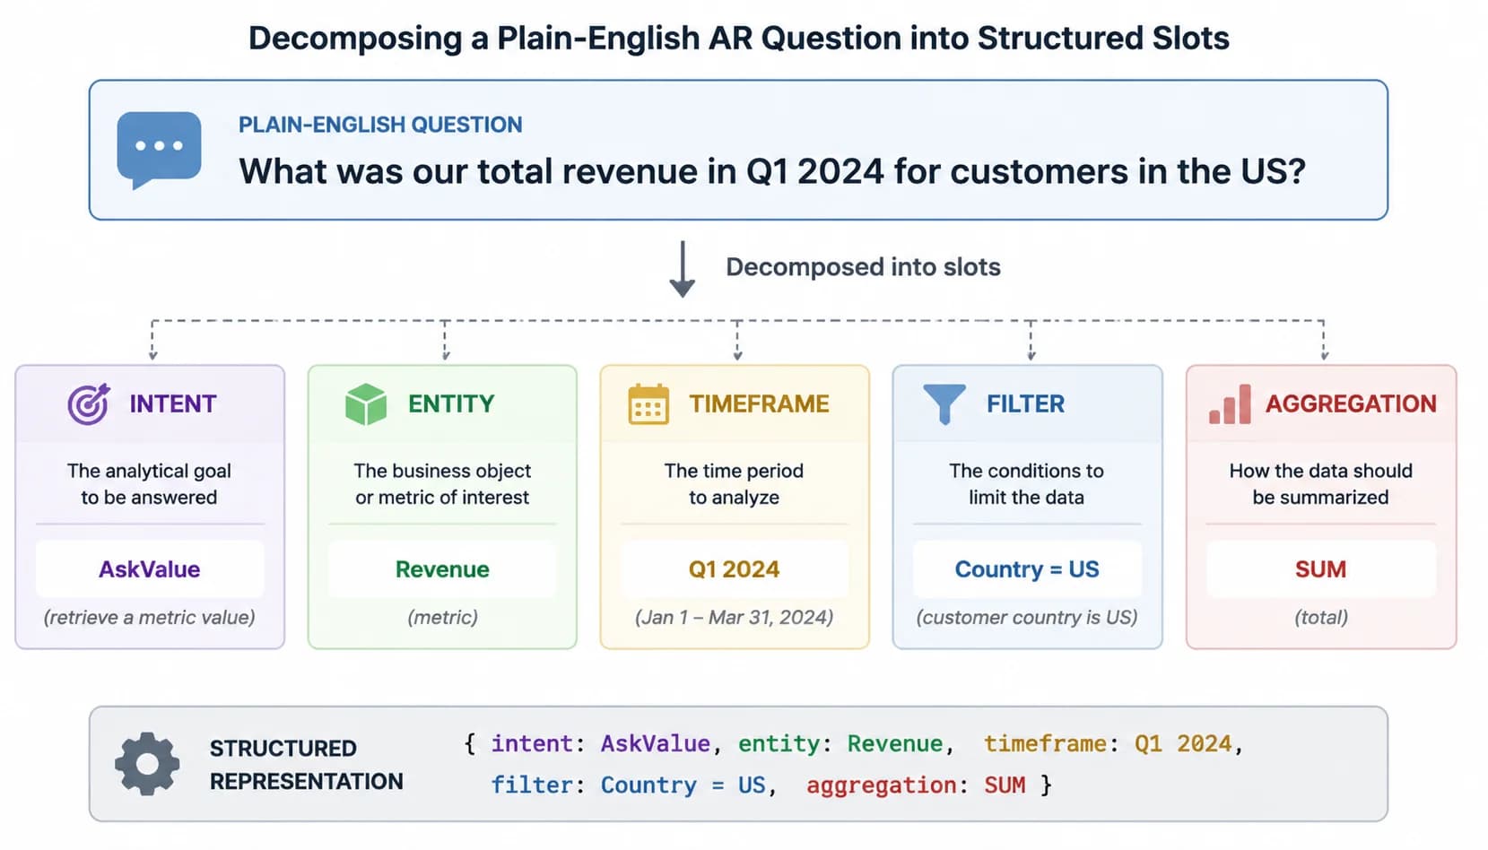Click the '(total)' note under SUM
Viewport: 1488px width, 850px height.
pos(1321,618)
